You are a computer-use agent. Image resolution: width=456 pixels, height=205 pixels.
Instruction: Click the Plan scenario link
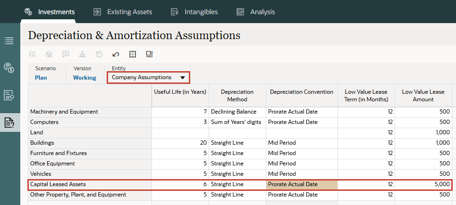coord(41,78)
